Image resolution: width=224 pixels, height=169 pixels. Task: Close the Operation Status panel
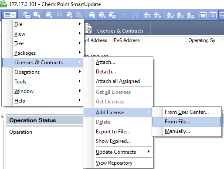[x=2, y=117]
